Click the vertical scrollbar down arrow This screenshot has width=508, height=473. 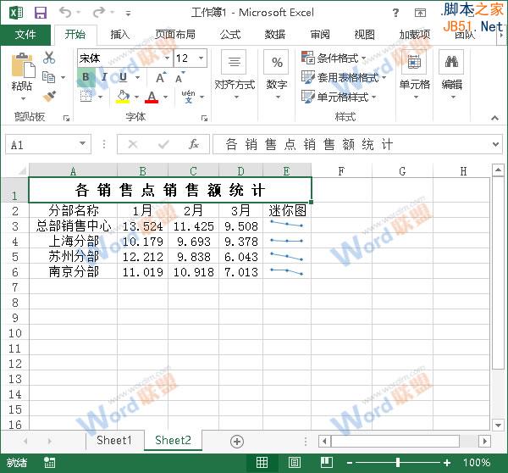[x=498, y=425]
